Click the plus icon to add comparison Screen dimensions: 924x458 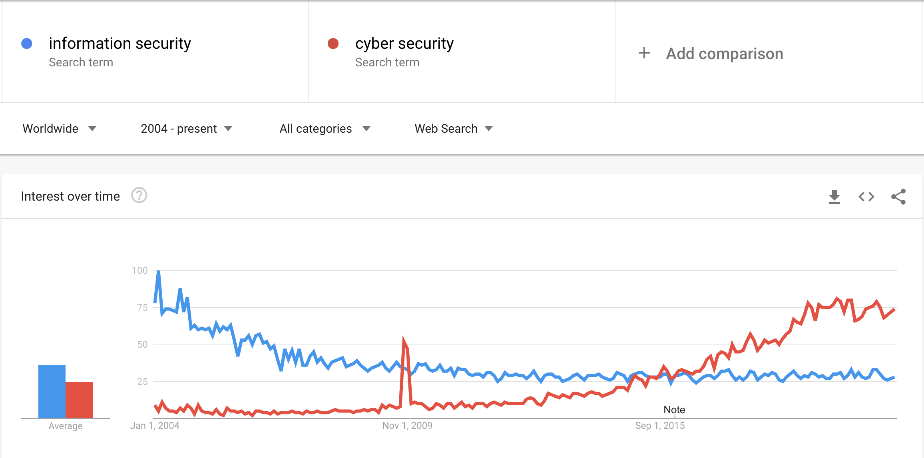(644, 53)
